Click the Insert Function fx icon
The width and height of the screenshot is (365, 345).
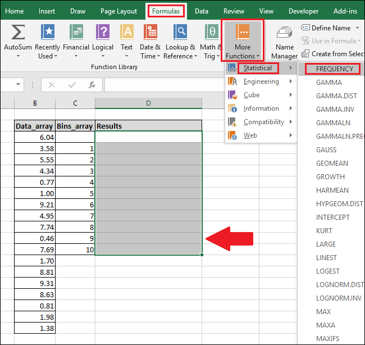coord(92,85)
